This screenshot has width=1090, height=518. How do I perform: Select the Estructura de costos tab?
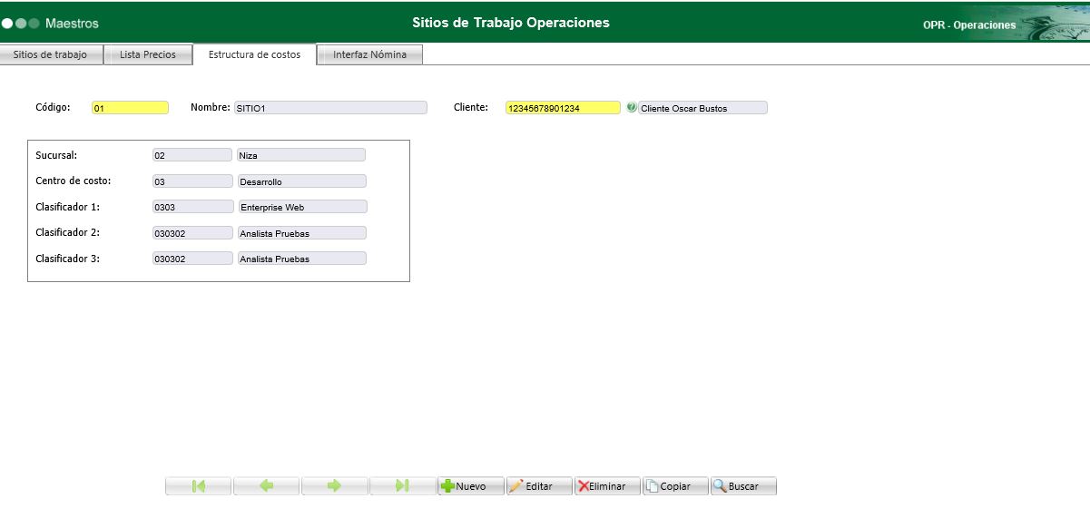click(254, 54)
